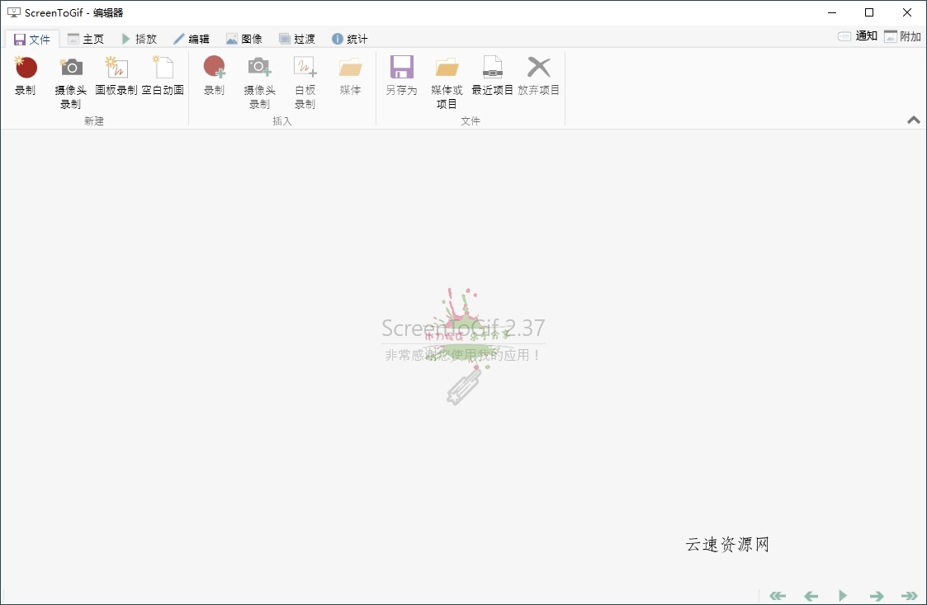Play the animation with the play arrow
The image size is (927, 605).
coord(843,595)
